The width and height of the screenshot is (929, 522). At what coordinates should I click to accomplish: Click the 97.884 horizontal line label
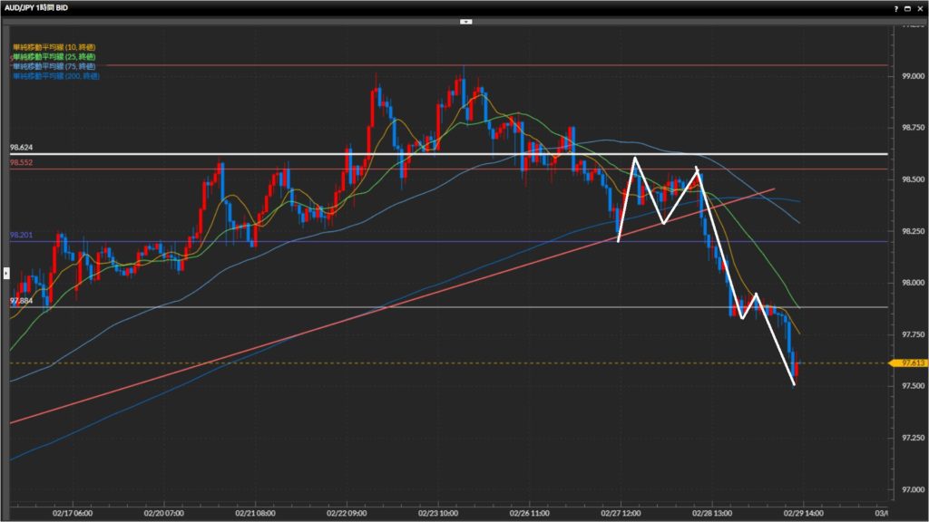click(x=23, y=301)
